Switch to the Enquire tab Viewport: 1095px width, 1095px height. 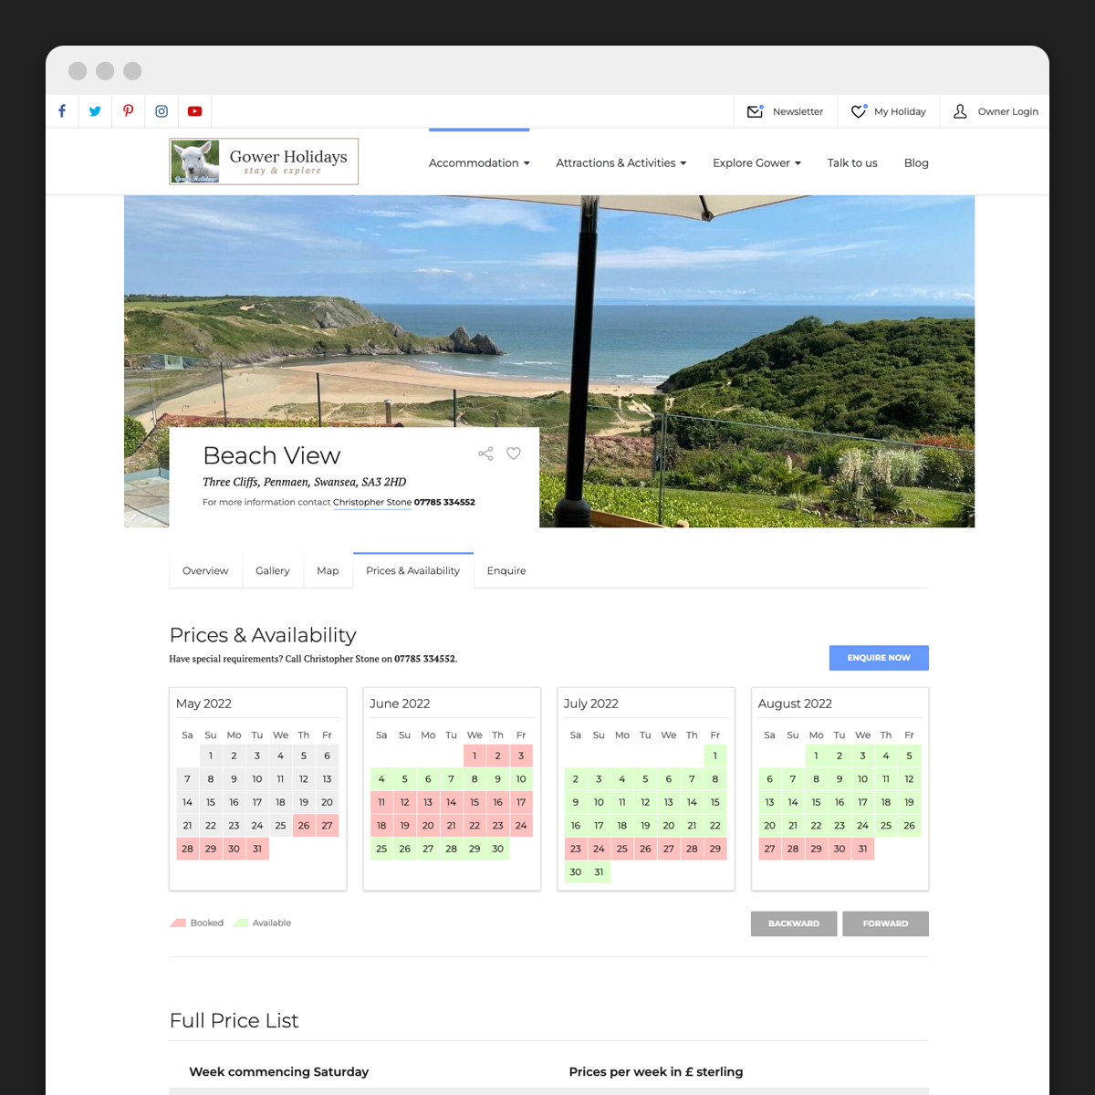(506, 570)
